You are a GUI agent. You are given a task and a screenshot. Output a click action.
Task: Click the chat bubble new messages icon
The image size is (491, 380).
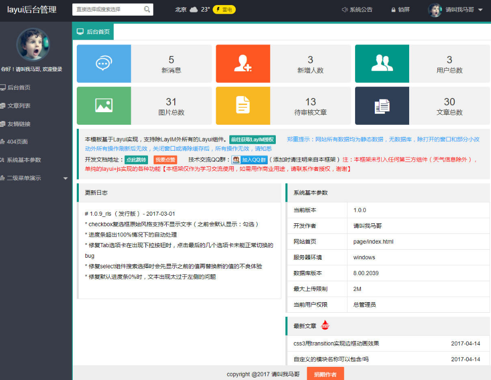click(x=104, y=64)
